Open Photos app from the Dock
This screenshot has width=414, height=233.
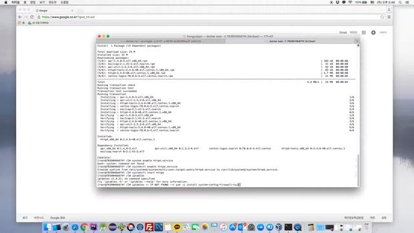(205, 227)
